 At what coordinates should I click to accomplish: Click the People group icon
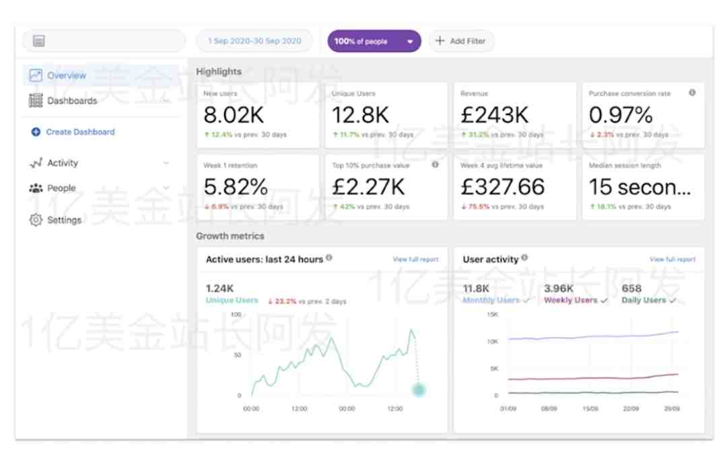click(x=36, y=188)
